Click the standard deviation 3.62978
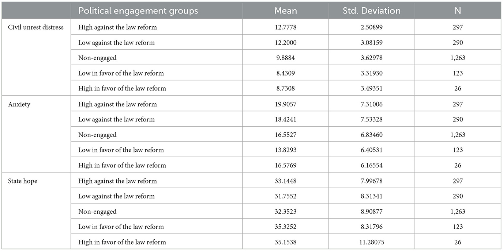Viewport: 503px width, 251px height. coord(372,58)
